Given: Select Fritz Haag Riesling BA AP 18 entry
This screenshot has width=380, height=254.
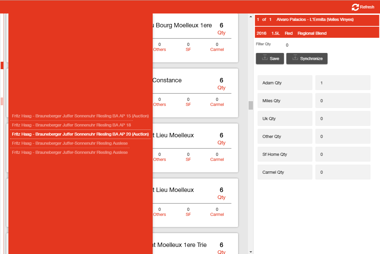Looking at the screenshot, I should point(71,125).
